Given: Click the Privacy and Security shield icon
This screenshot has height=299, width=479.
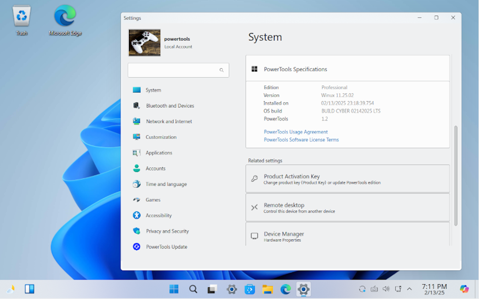Looking at the screenshot, I should [x=137, y=231].
